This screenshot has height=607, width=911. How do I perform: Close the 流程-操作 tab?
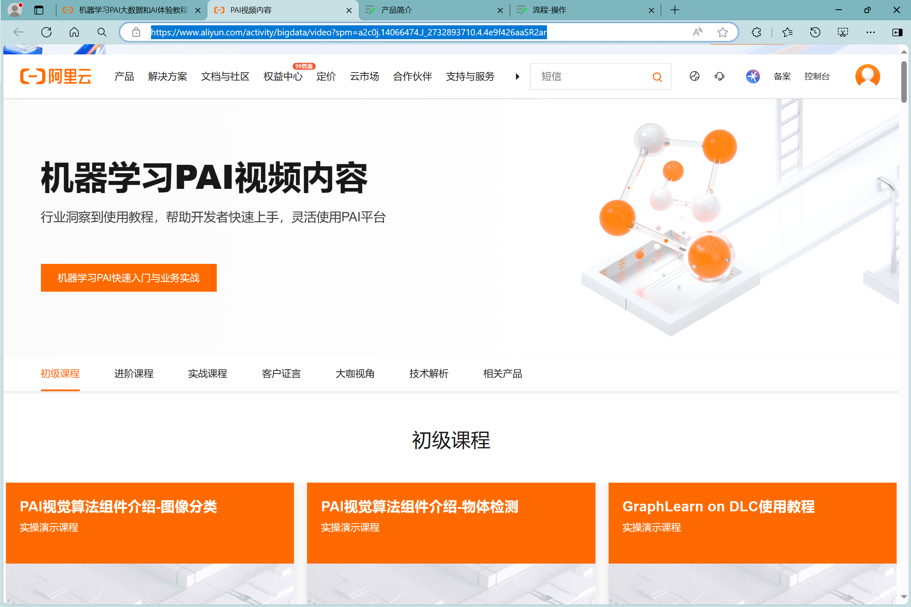tap(651, 10)
